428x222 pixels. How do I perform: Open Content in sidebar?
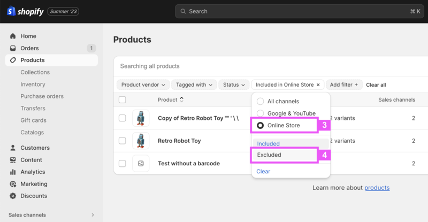31,160
